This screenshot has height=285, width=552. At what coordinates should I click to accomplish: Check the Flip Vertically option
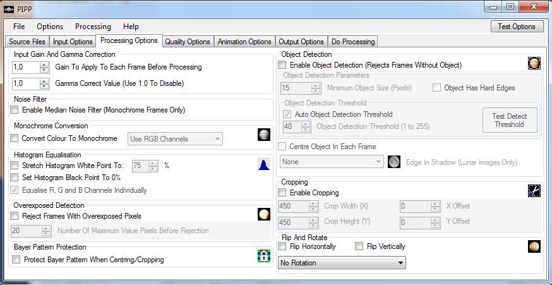[359, 246]
